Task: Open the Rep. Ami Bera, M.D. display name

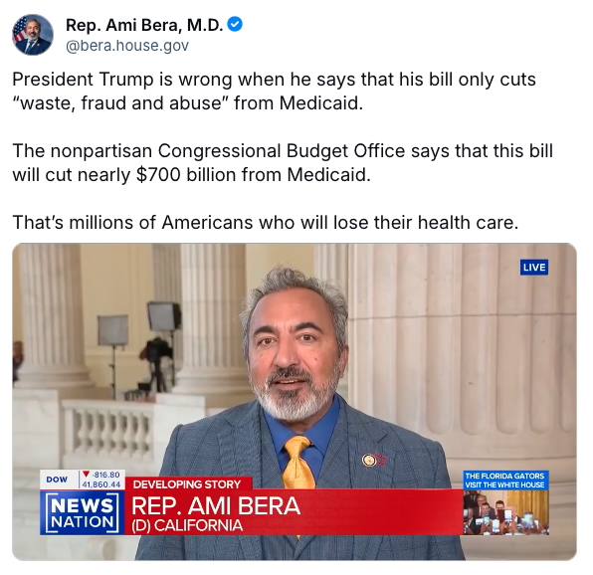Action: (x=144, y=25)
